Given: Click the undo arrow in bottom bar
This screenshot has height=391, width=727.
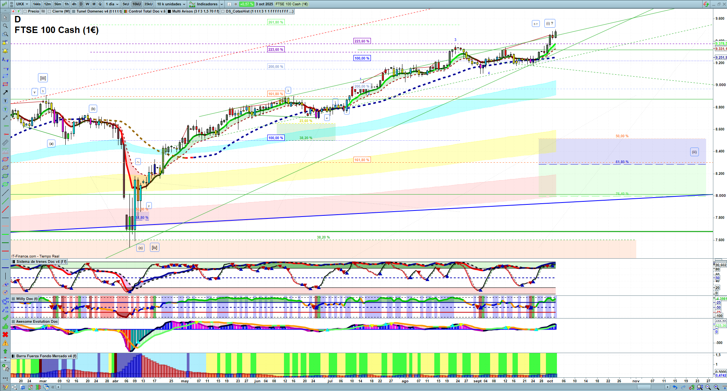Looking at the screenshot, I should coord(675,387).
